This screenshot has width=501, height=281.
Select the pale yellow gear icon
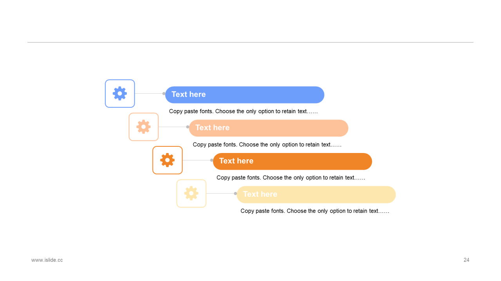coord(191,193)
